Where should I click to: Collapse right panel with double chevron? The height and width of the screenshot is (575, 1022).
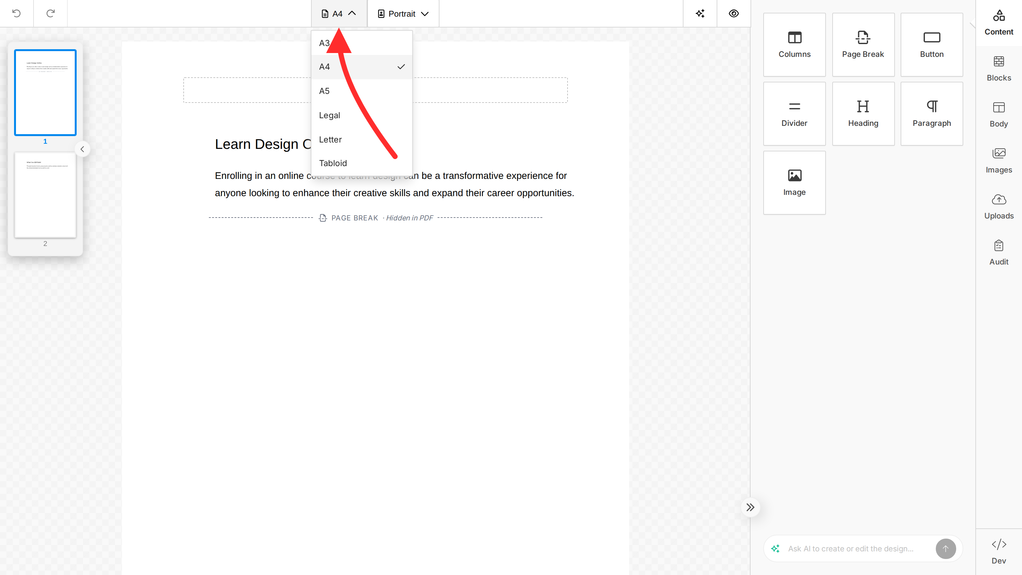coord(750,507)
